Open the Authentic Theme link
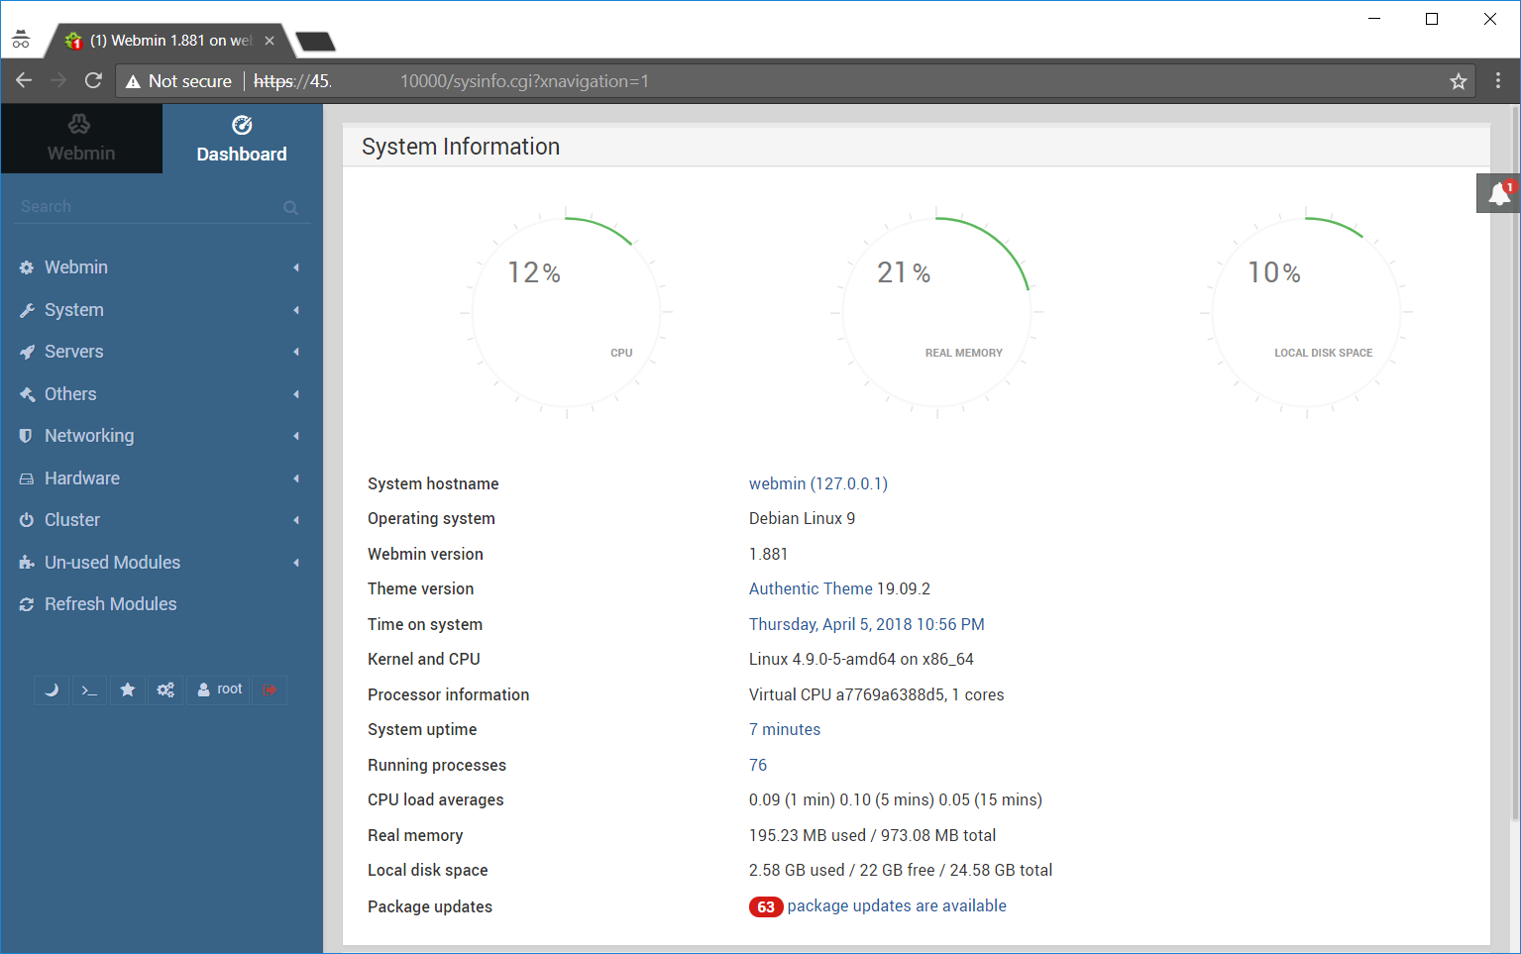Image resolution: width=1521 pixels, height=954 pixels. pyautogui.click(x=811, y=588)
